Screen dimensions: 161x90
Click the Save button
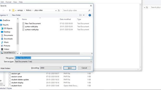(x=70, y=68)
